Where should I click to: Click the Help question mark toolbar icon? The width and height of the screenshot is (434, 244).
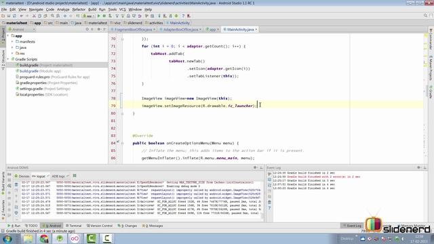coord(183,16)
